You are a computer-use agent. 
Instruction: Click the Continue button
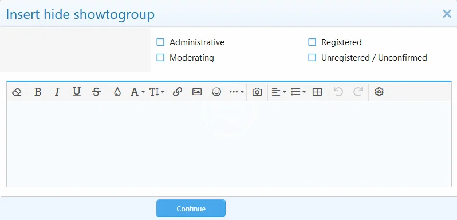click(x=191, y=209)
